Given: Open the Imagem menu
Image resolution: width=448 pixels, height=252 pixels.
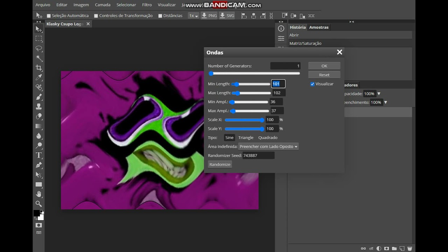Looking at the screenshot, I should [81, 5].
